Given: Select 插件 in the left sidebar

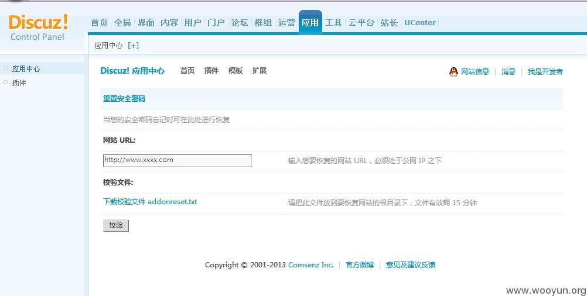Looking at the screenshot, I should 19,83.
